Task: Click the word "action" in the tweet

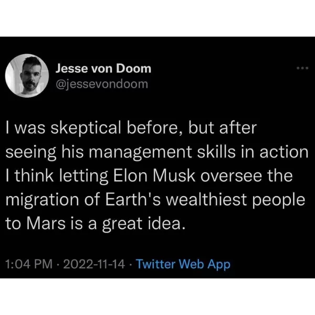Action: click(284, 152)
